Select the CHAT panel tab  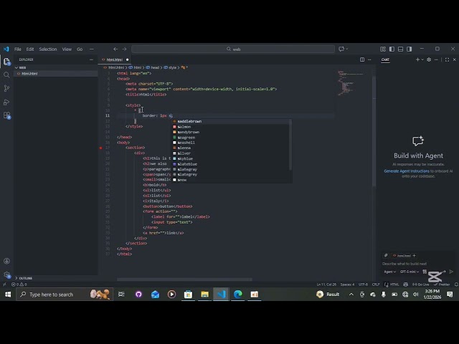(x=385, y=59)
